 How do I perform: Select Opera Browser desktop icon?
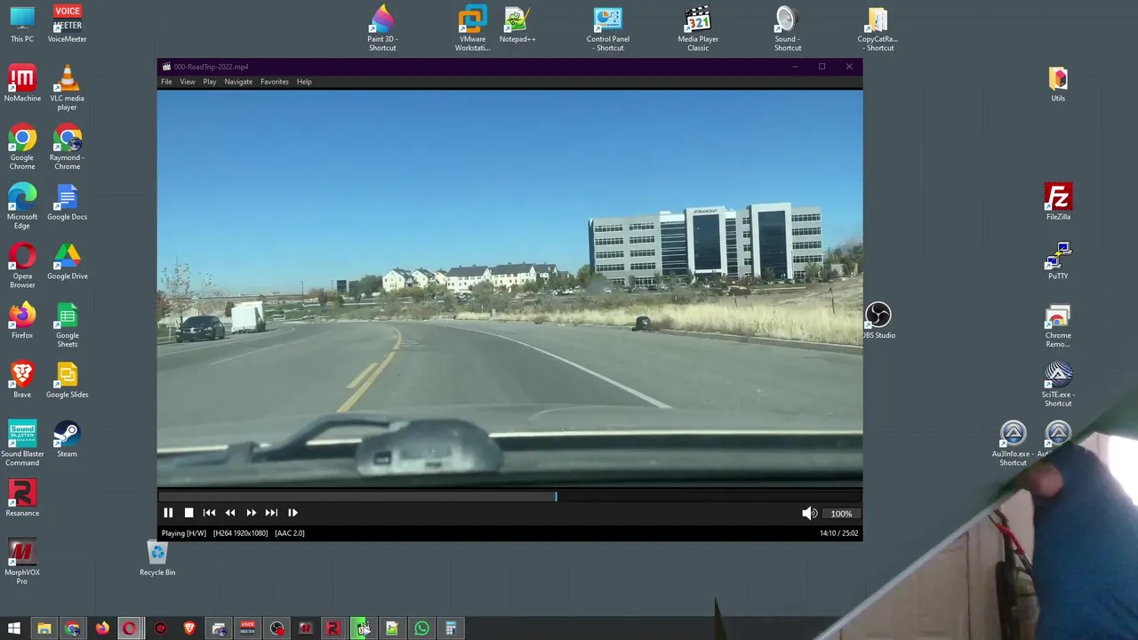pos(22,266)
